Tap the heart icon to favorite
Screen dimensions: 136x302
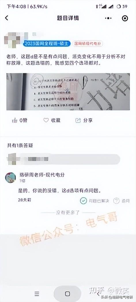[46, 121]
